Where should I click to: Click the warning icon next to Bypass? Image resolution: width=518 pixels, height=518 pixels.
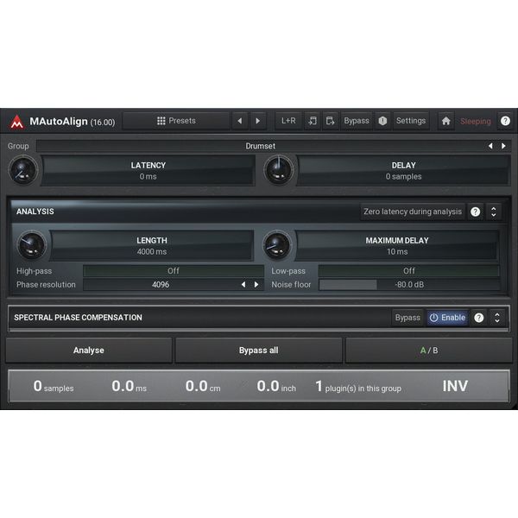pos(382,121)
